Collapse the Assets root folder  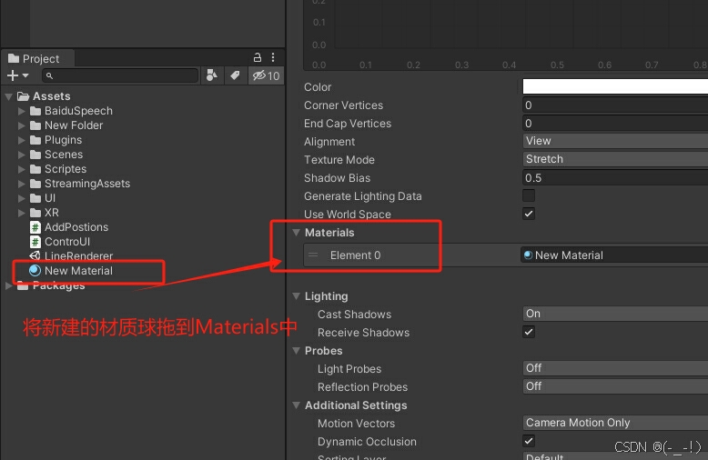(8, 96)
